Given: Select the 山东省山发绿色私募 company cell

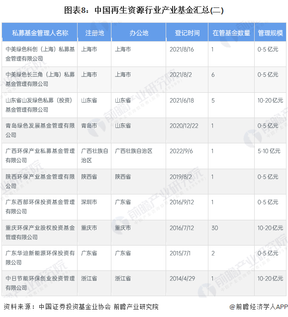Looking at the screenshot, I should 40,105.
